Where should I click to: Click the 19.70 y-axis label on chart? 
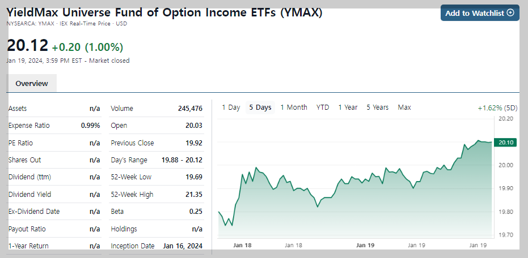pos(505,235)
